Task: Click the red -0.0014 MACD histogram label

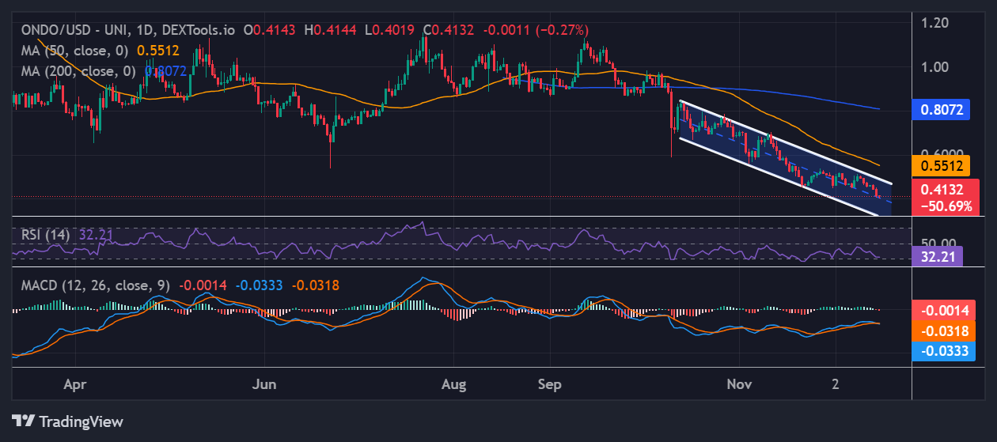Action: pos(938,310)
